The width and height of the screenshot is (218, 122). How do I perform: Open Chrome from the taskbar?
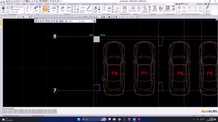[x=119, y=119]
